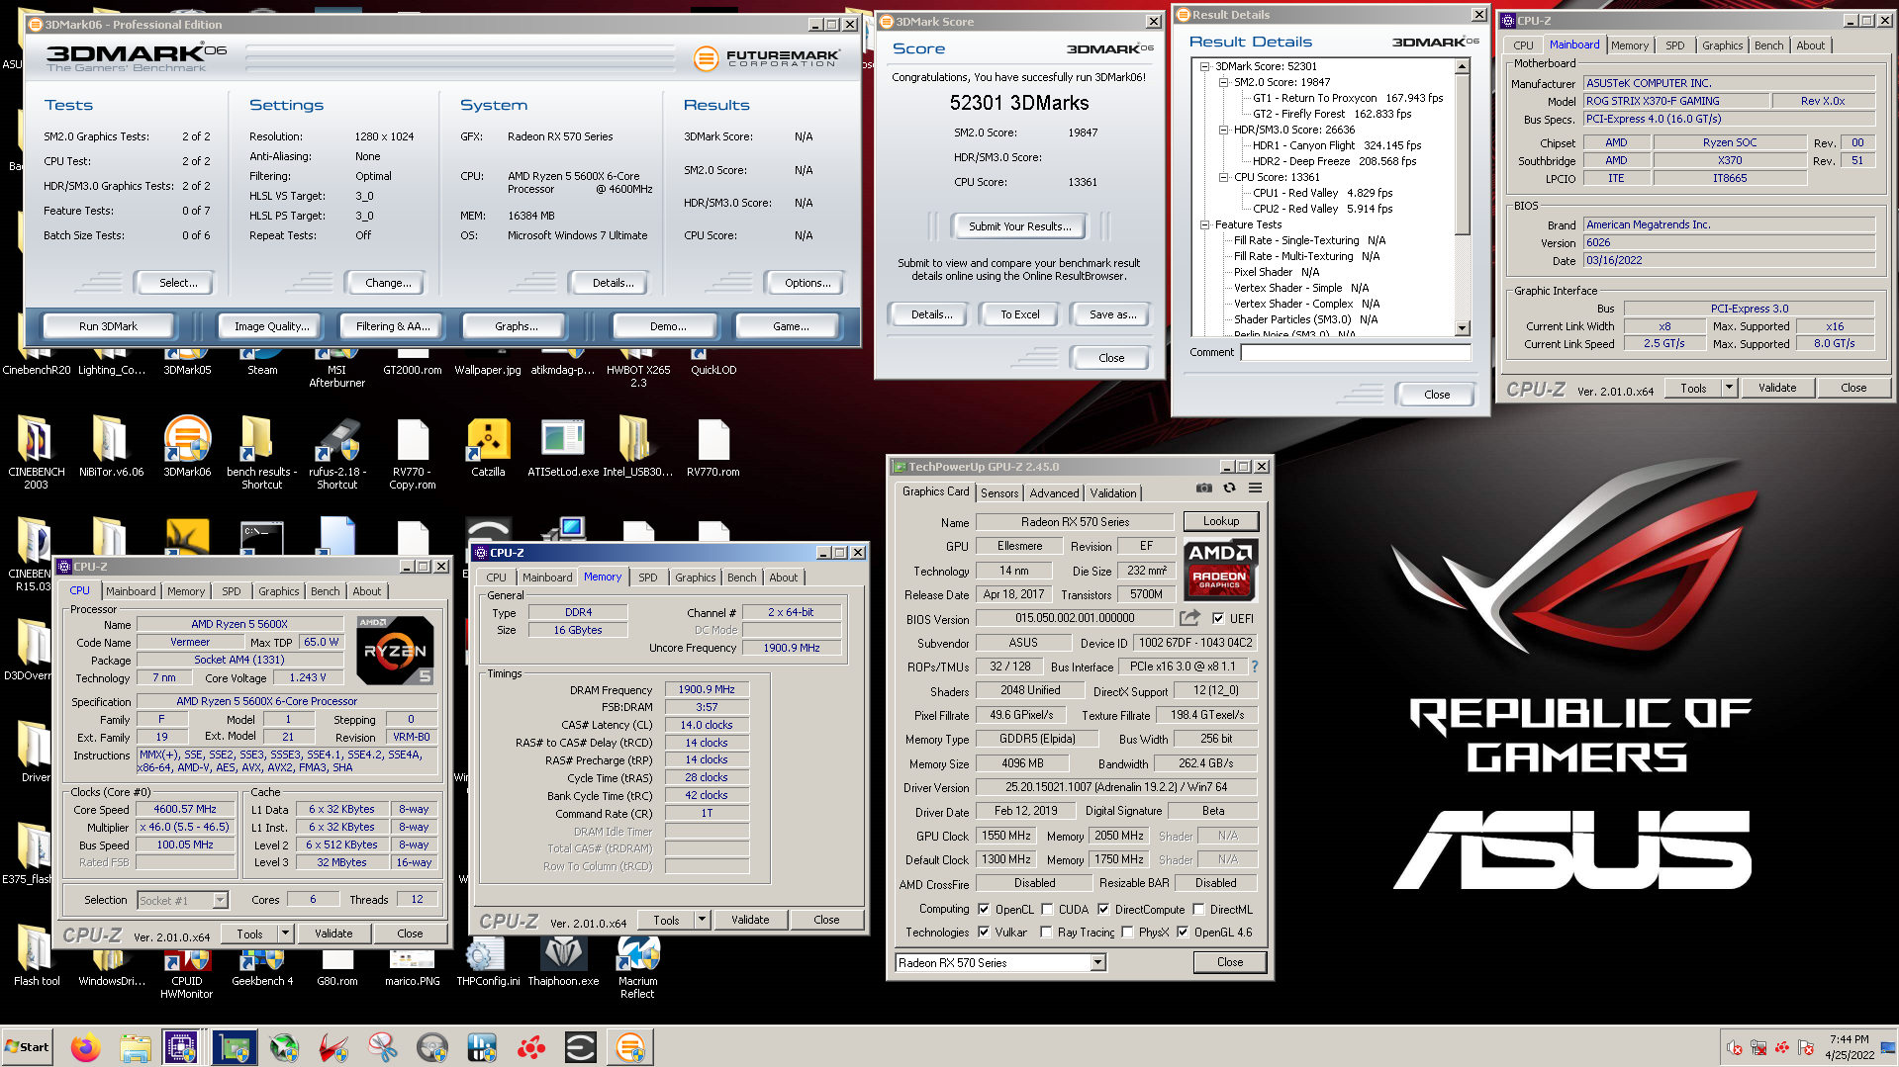Collapse the SM2.0 Score tree node

[1224, 83]
